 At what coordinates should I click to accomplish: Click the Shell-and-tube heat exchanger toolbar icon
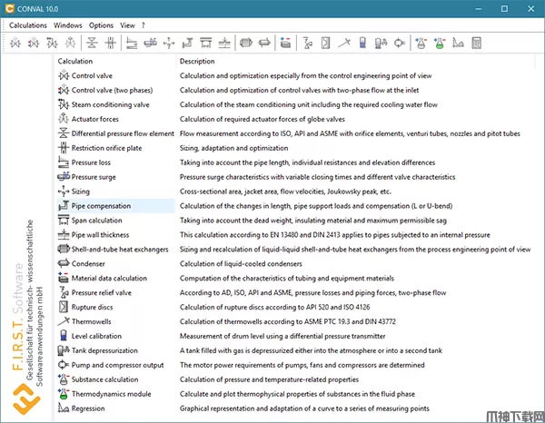pyautogui.click(x=246, y=43)
